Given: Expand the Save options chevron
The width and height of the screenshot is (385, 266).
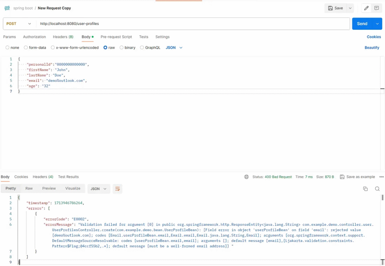Looking at the screenshot, I should point(350,8).
